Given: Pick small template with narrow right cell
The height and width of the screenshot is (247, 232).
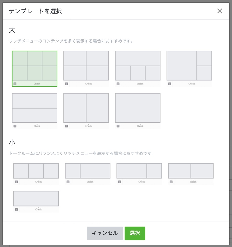Looking at the screenshot, I should [139, 171].
